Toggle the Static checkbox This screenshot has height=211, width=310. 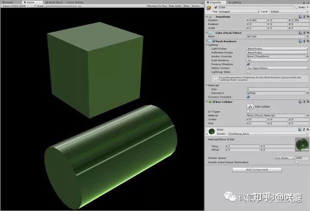296,7
